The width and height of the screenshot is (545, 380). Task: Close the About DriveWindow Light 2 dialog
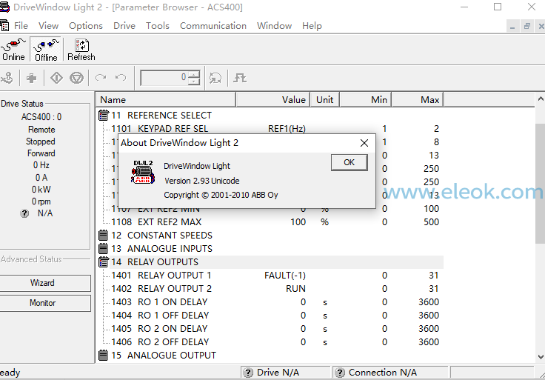click(364, 143)
